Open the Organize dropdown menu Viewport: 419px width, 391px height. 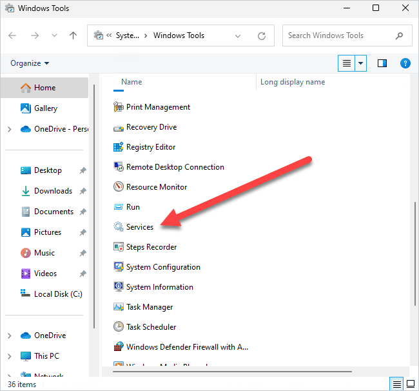(x=30, y=63)
